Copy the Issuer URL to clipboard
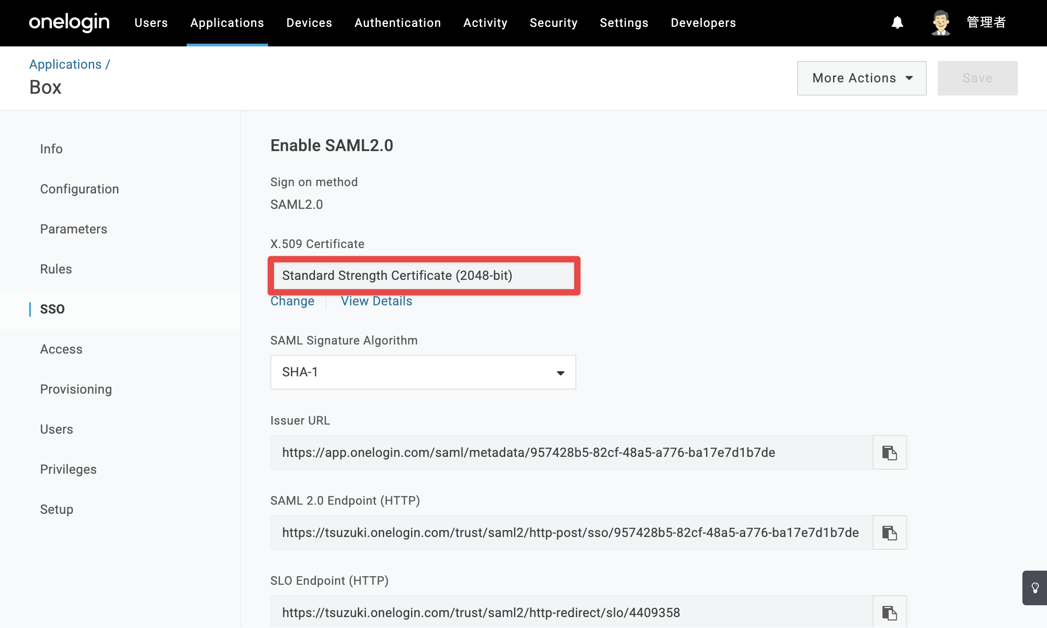This screenshot has height=628, width=1047. pos(889,452)
